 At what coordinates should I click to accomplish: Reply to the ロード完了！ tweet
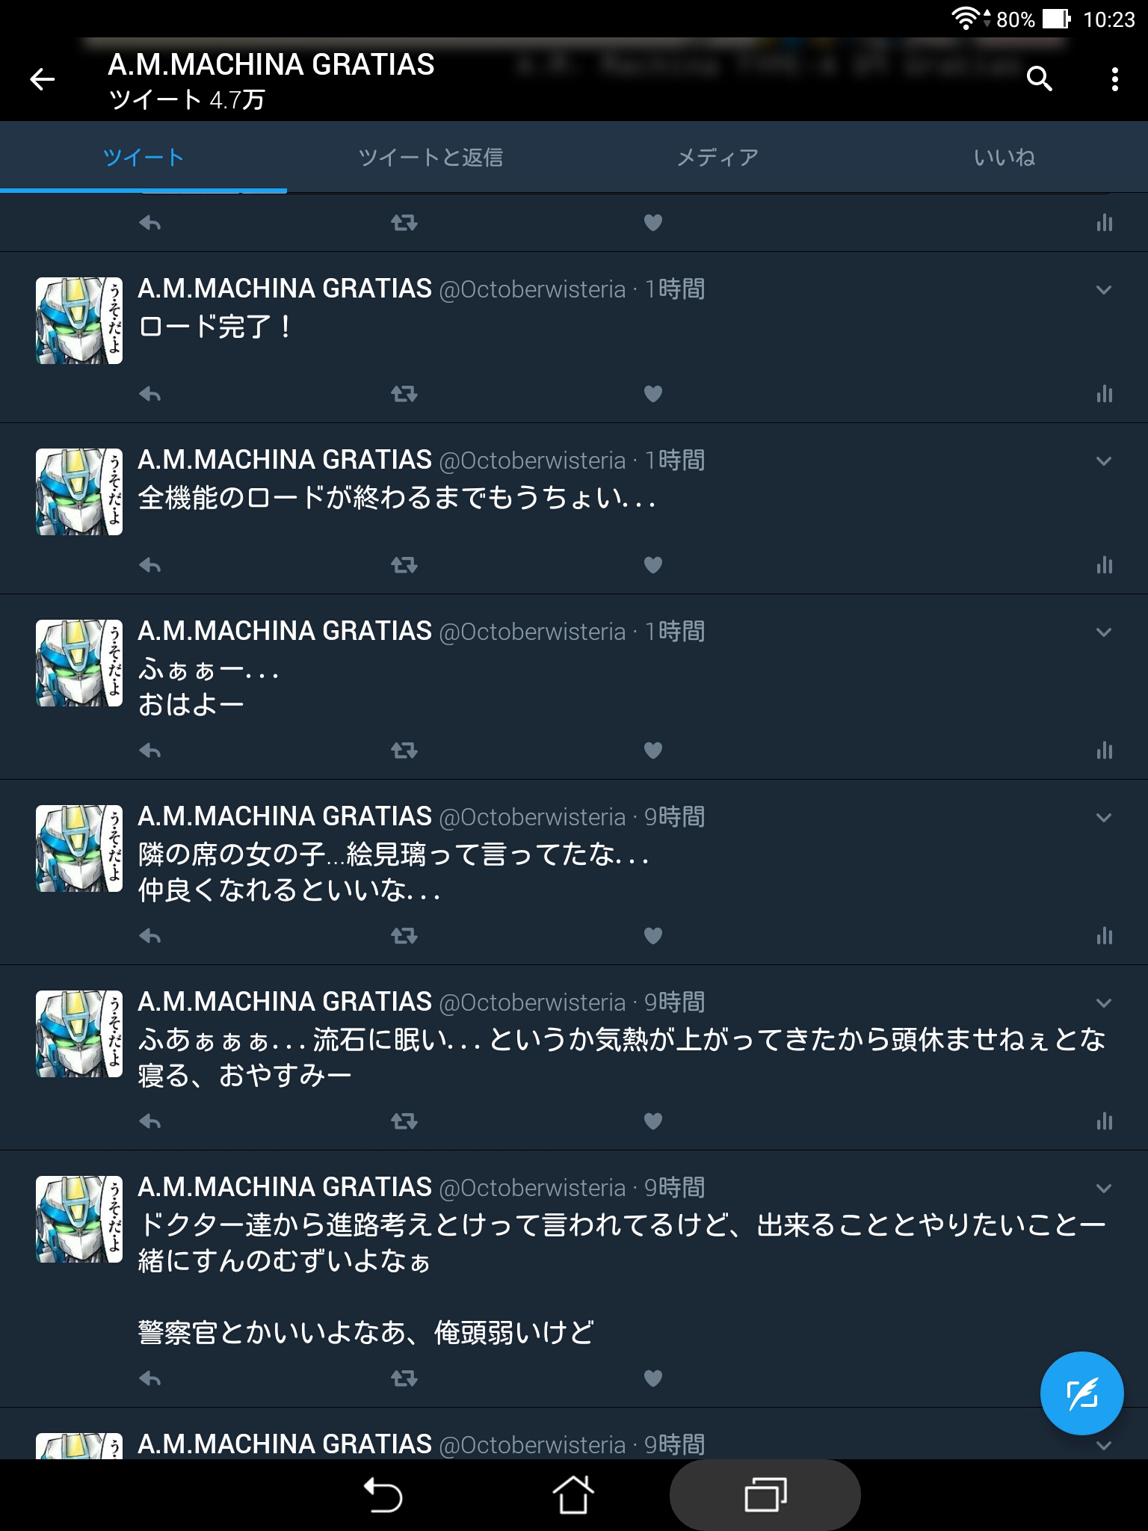tap(150, 394)
